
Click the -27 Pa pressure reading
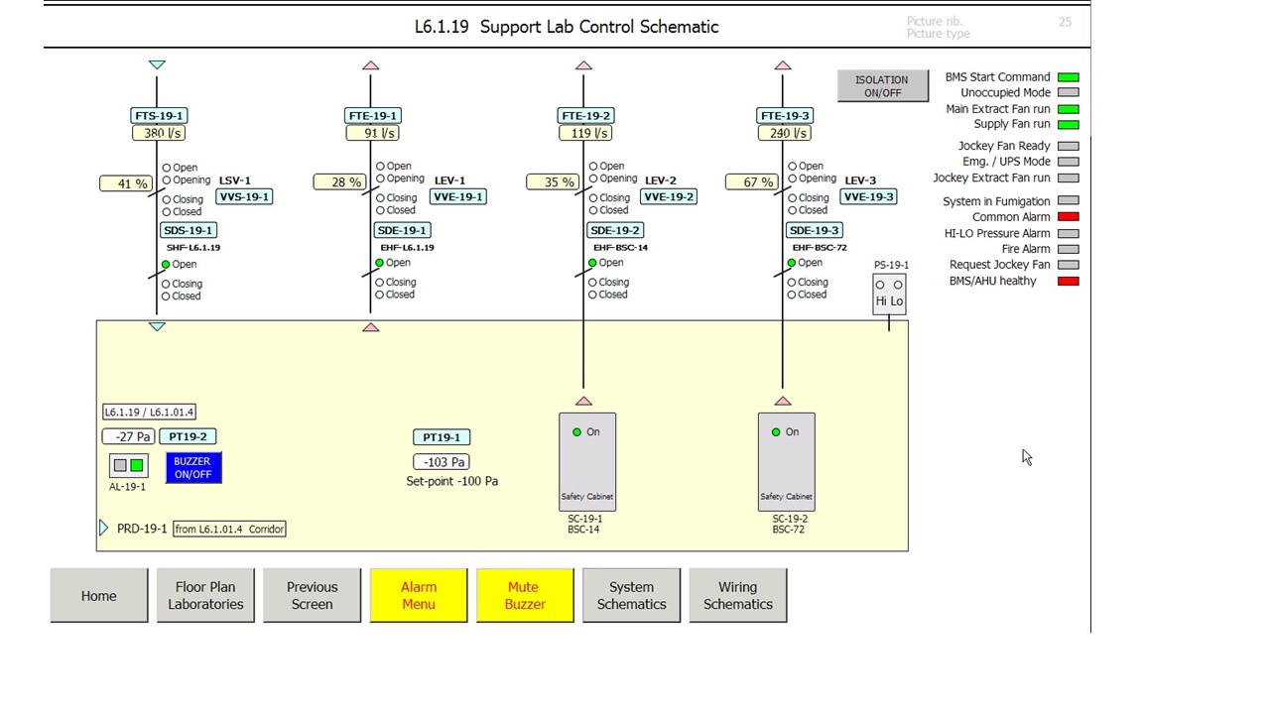129,436
